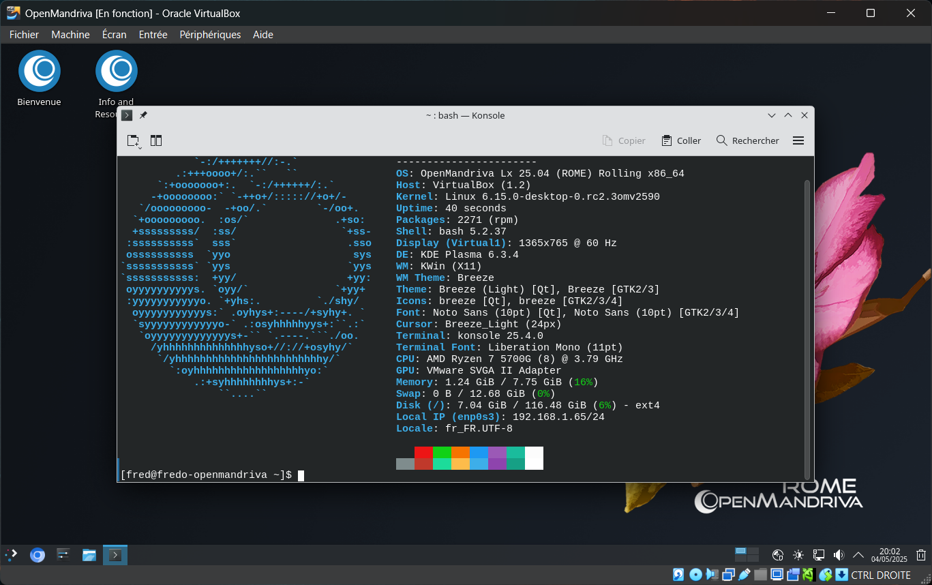Click the pin icon in Konsole title bar
Image resolution: width=932 pixels, height=585 pixels.
coord(143,115)
